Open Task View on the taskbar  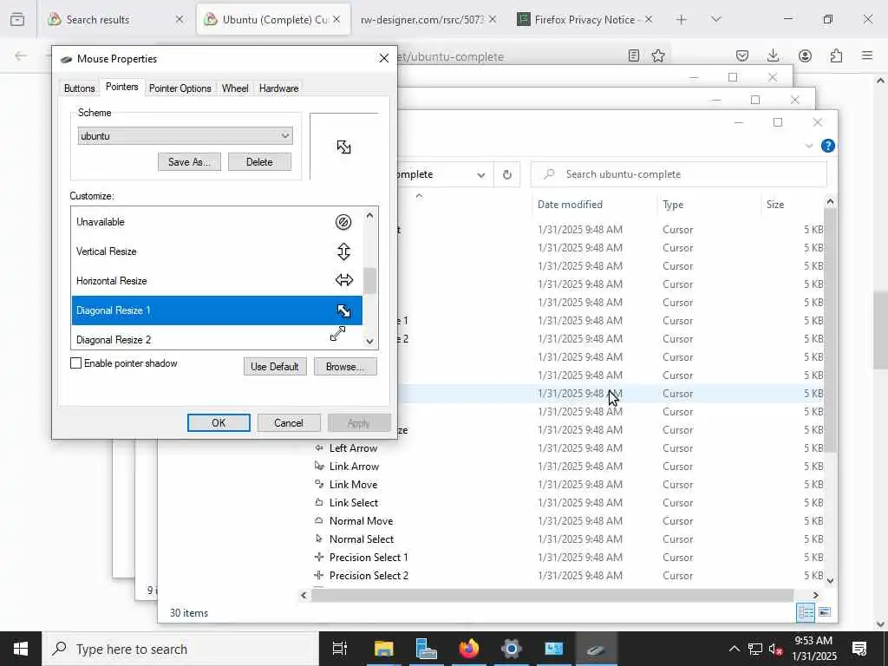[x=340, y=649]
